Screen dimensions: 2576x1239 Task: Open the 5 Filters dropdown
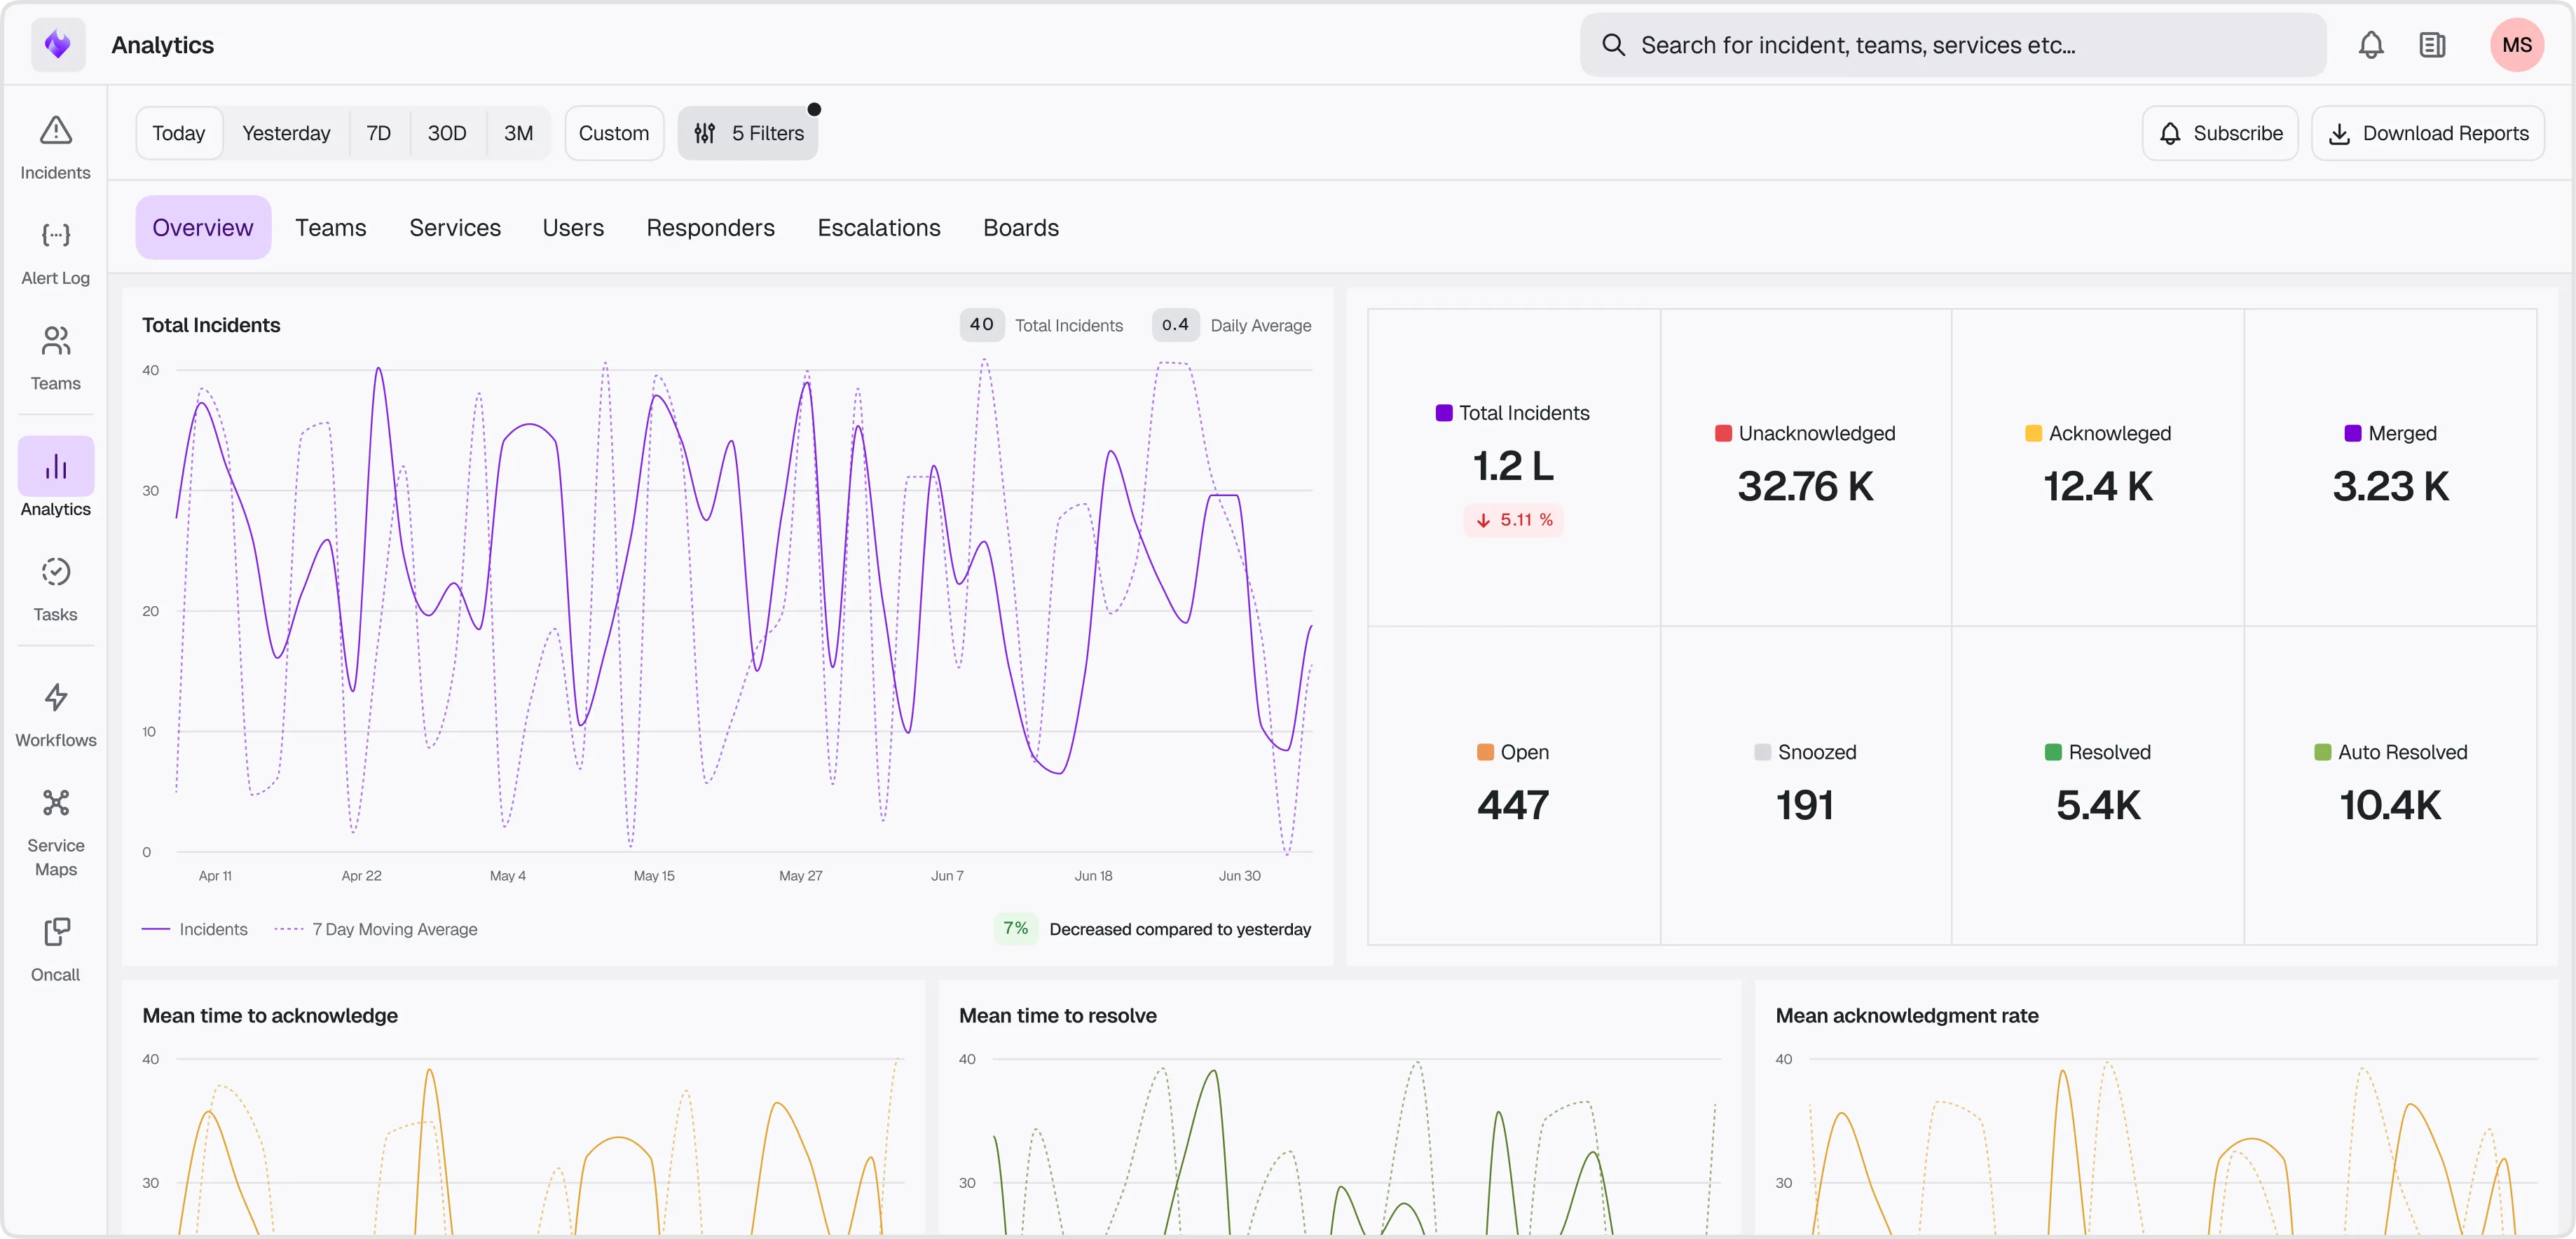pyautogui.click(x=748, y=133)
